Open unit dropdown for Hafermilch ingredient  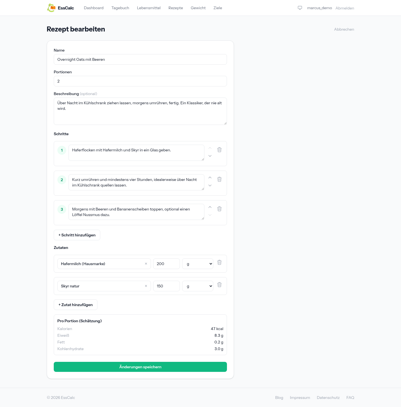point(198,264)
